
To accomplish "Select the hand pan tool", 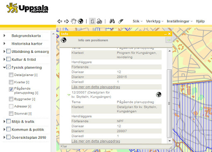I will [73, 21].
